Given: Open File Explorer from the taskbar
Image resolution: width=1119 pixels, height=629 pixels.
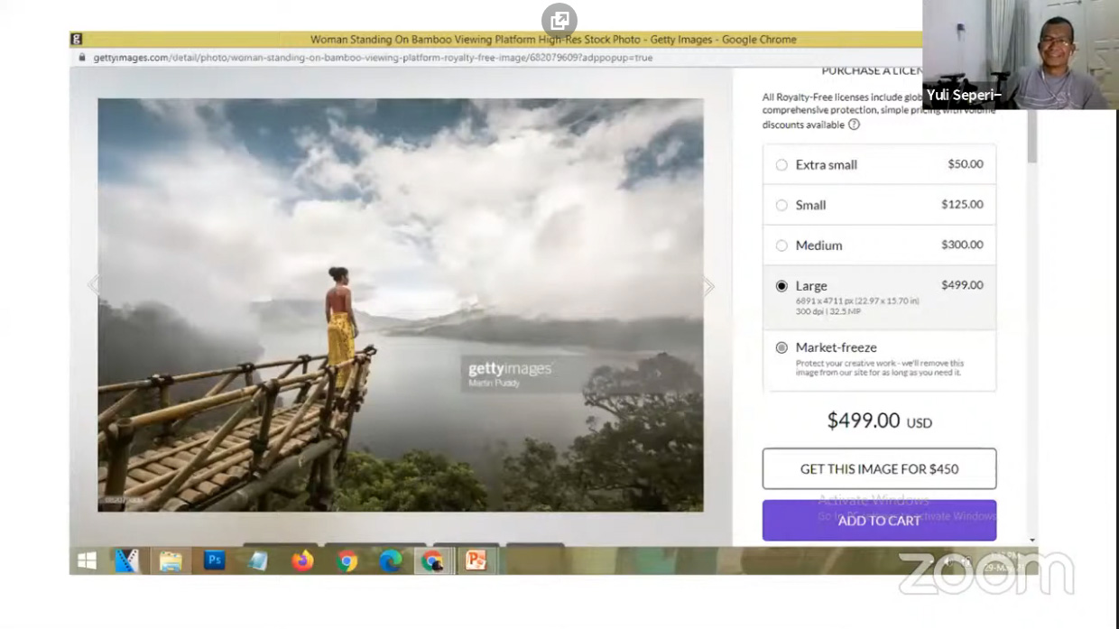Looking at the screenshot, I should click(171, 560).
